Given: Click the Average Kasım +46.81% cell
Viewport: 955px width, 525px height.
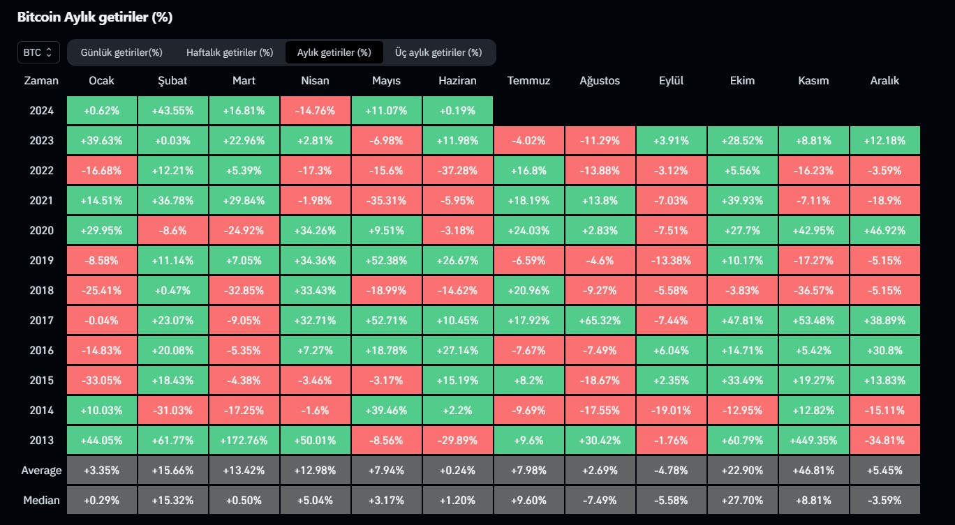Looking at the screenshot, I should click(813, 470).
